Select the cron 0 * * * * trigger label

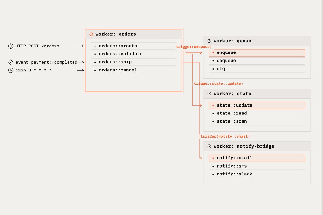tap(33, 70)
